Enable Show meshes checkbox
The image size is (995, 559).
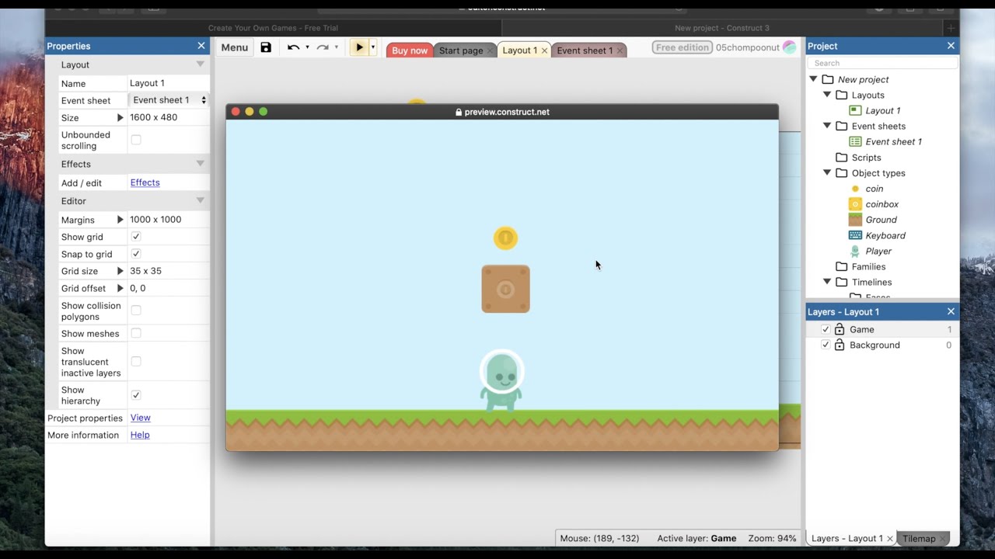pyautogui.click(x=136, y=333)
